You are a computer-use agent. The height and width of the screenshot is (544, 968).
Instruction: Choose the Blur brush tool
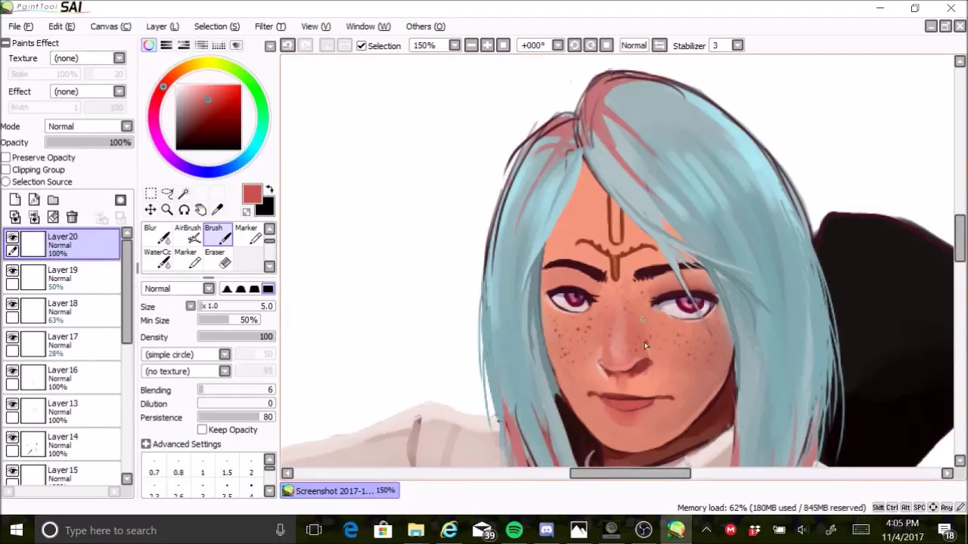157,235
